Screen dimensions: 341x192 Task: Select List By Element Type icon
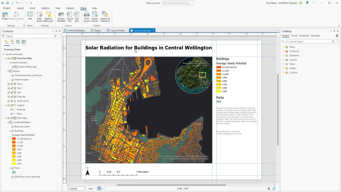[13, 42]
